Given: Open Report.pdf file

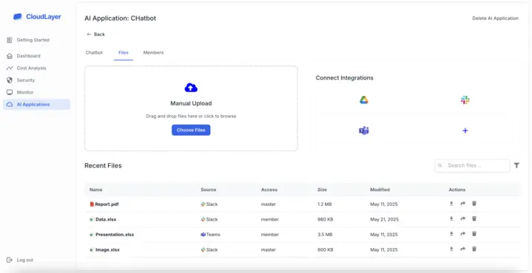Looking at the screenshot, I should [x=107, y=204].
